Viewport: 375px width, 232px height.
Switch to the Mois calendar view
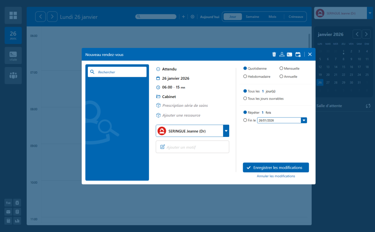point(272,17)
